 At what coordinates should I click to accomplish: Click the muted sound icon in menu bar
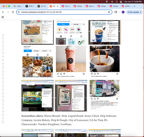112,2
